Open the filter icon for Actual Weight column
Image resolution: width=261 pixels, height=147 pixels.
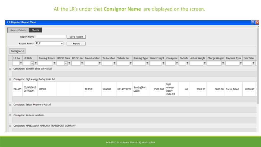click(205, 63)
